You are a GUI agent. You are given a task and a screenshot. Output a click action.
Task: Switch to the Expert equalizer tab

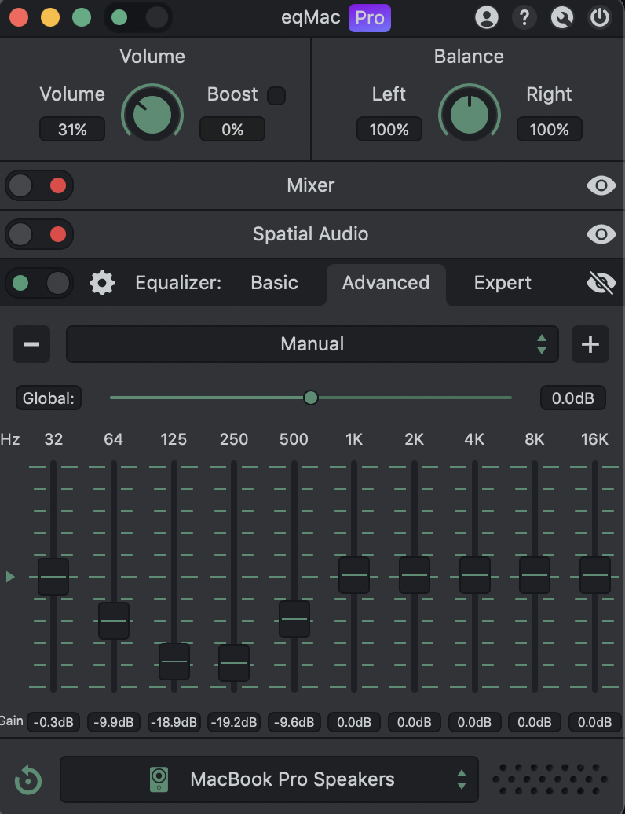[x=503, y=283]
